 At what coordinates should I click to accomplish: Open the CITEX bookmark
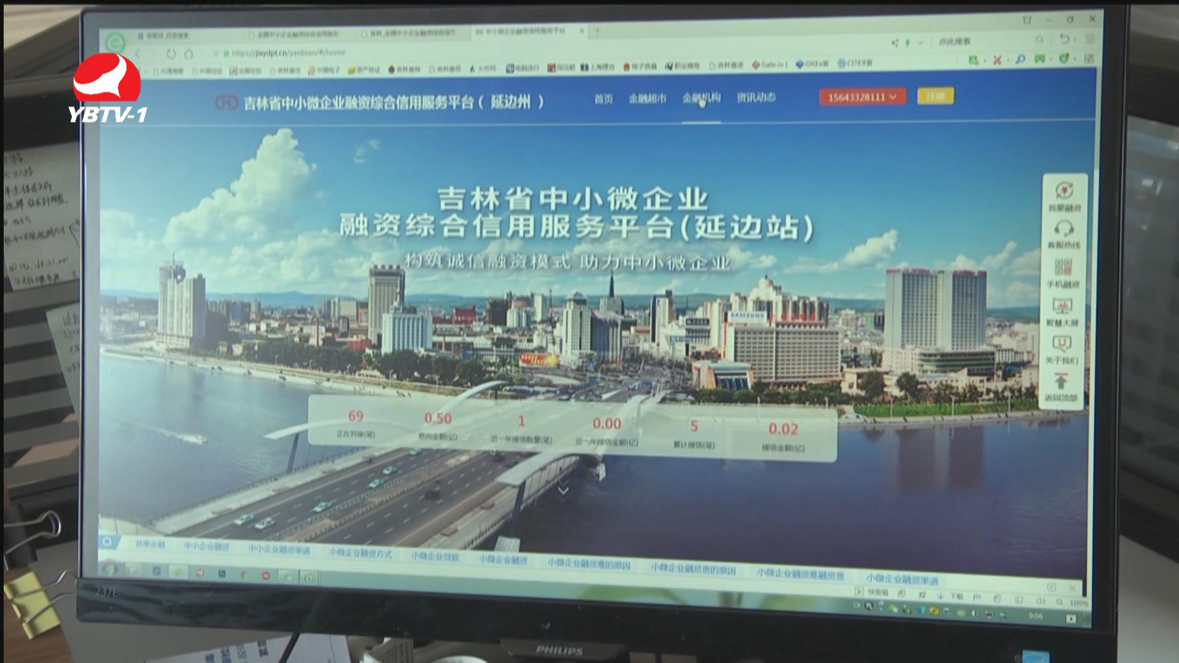tap(855, 63)
